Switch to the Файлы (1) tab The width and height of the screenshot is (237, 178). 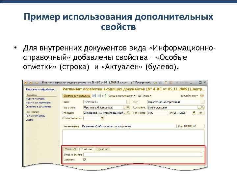[70, 149]
